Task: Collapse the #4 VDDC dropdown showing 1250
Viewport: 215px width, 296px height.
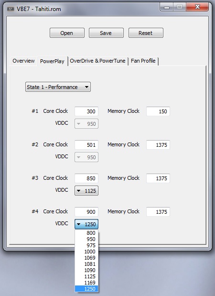Action: tap(86, 224)
